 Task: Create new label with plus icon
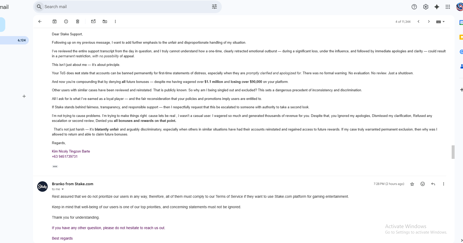(24, 96)
